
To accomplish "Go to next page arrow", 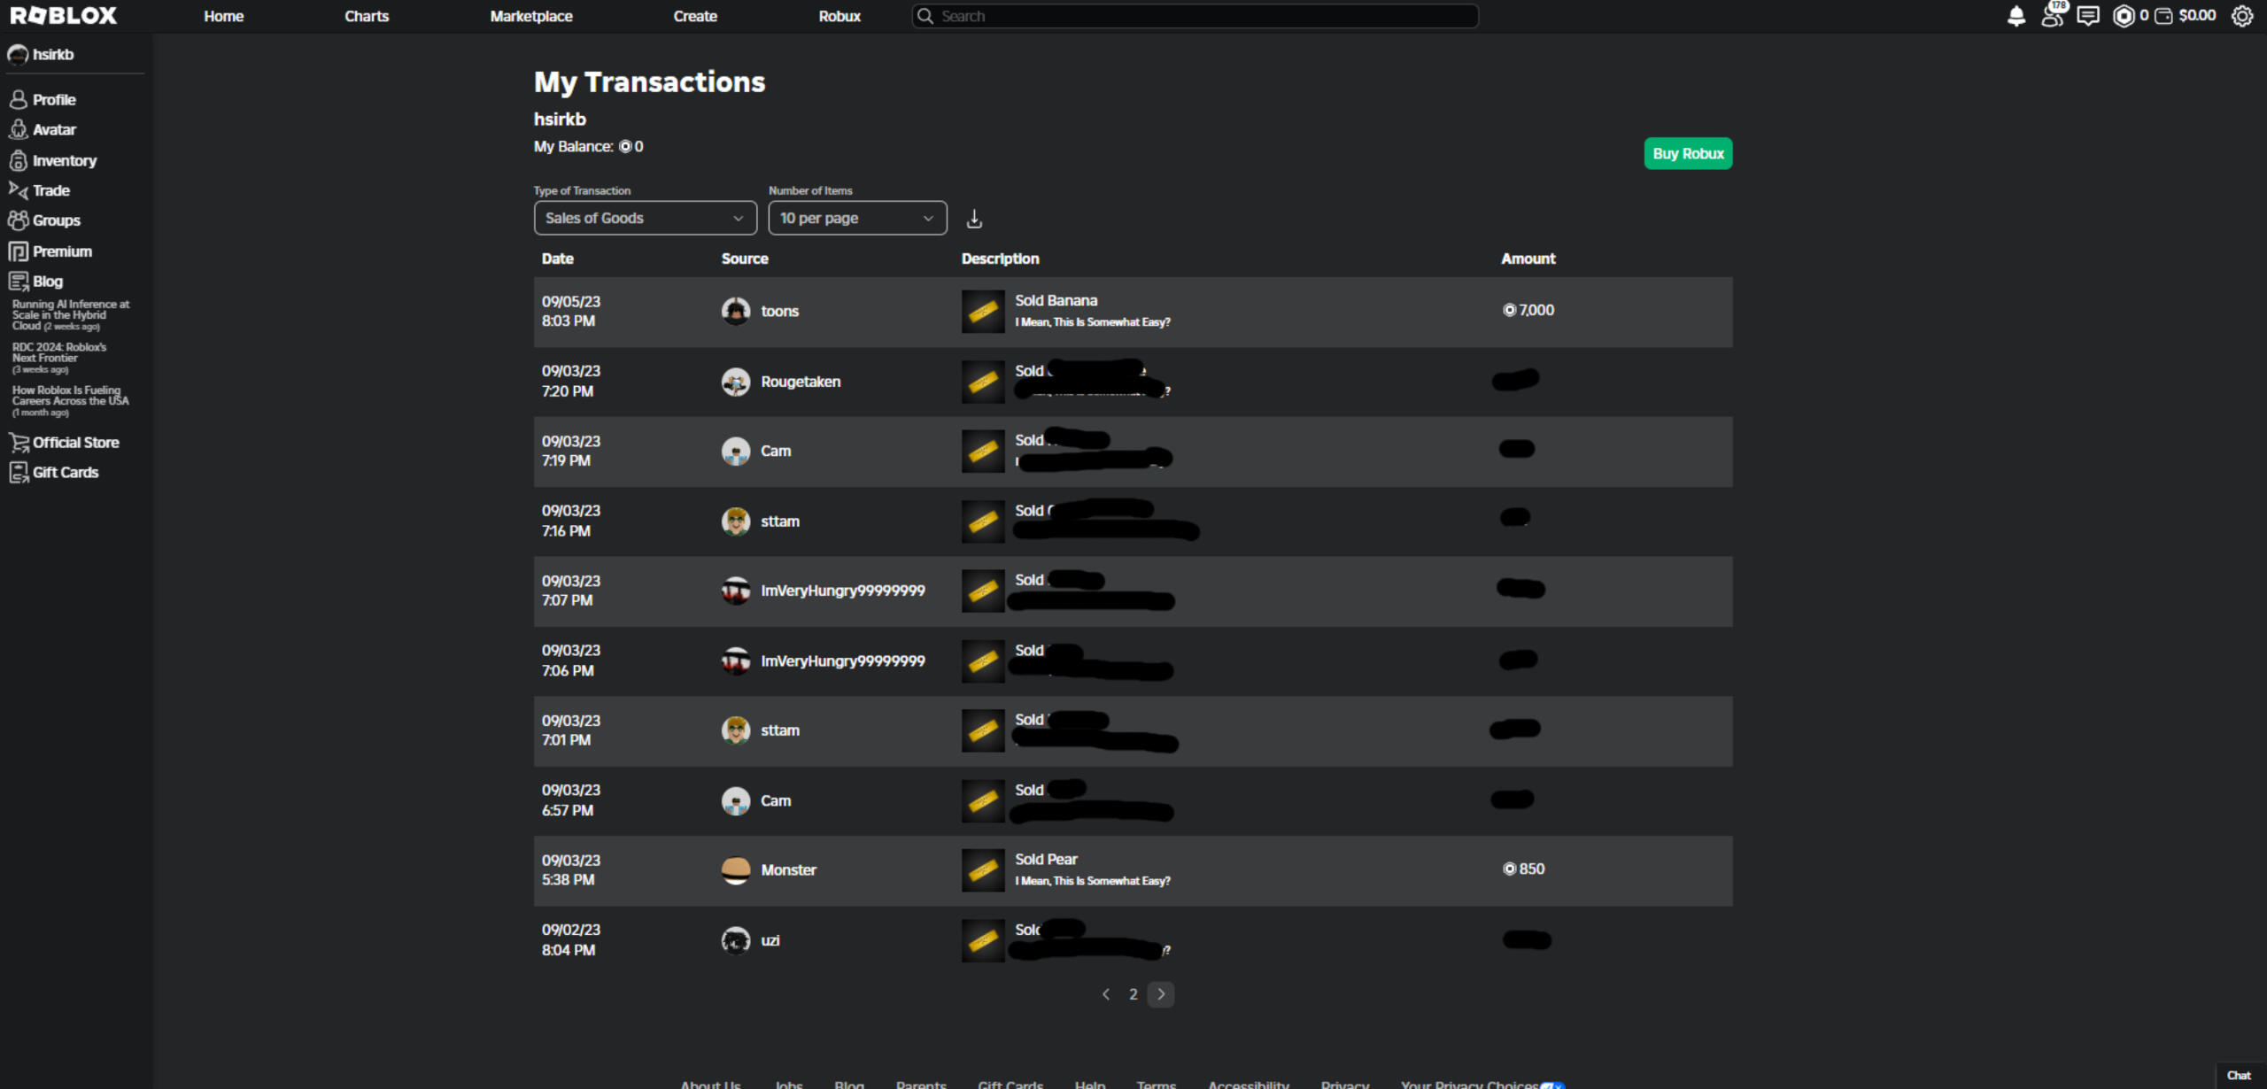I will (x=1161, y=994).
